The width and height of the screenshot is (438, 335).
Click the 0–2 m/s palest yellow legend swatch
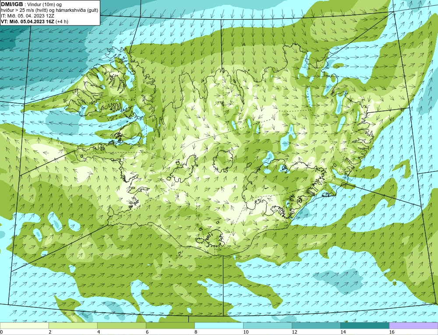24,325
